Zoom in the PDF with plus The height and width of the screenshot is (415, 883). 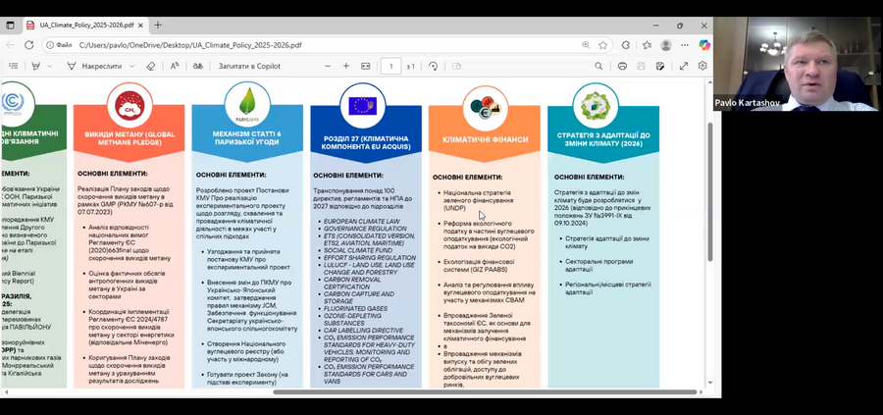(346, 66)
